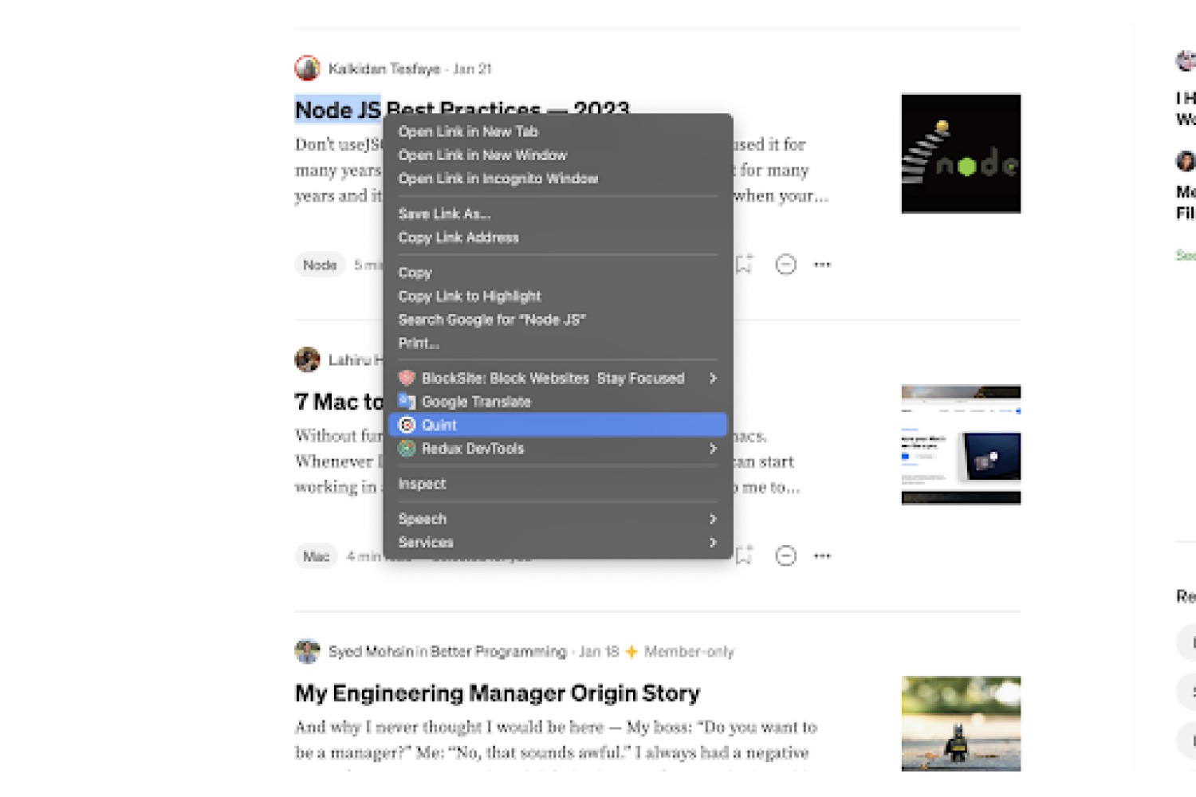Click Kalkidan Tesfaye's avatar
The image size is (1196, 797).
(x=307, y=69)
